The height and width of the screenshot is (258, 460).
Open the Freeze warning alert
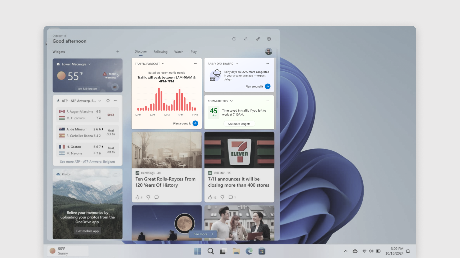pos(111,76)
